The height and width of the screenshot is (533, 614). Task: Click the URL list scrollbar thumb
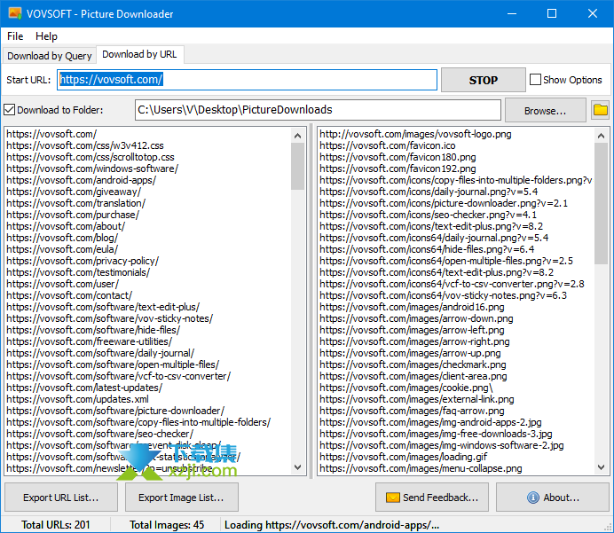pos(297,167)
